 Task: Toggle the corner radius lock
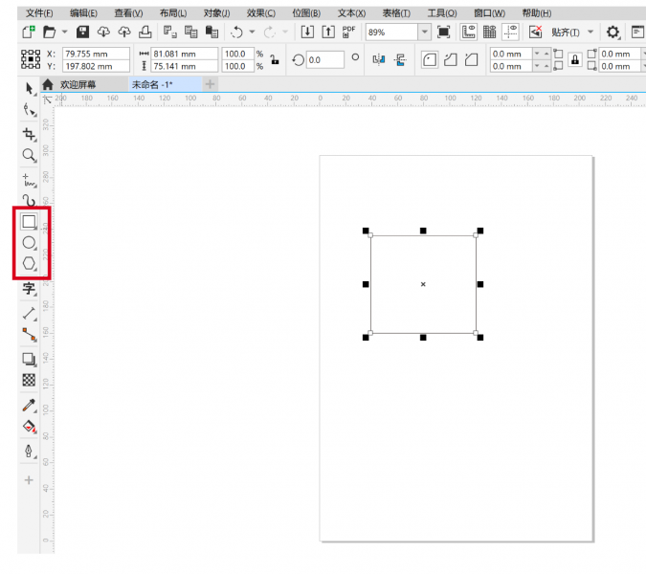click(x=575, y=59)
